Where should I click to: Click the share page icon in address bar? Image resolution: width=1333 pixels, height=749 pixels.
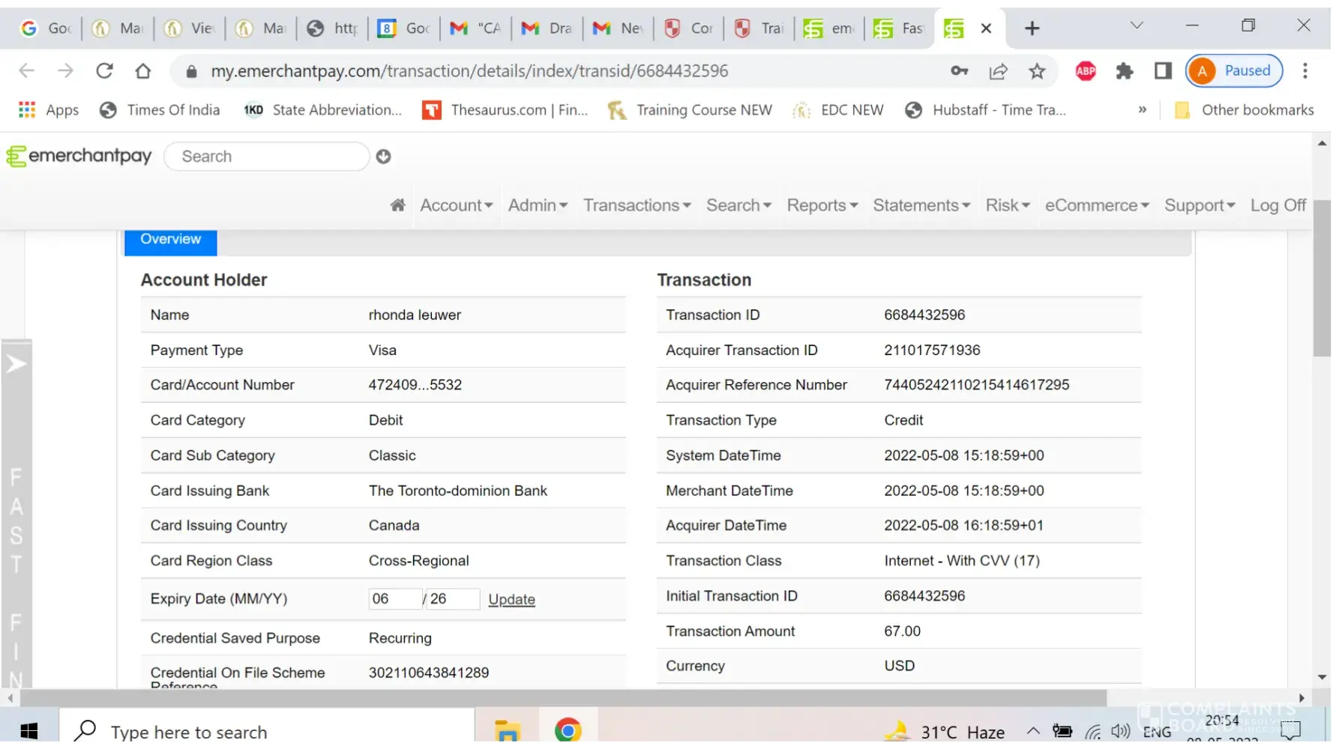998,71
